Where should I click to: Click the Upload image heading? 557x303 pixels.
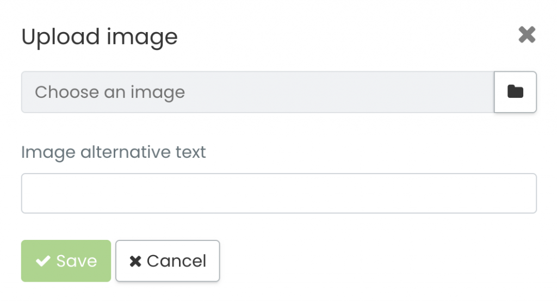[100, 37]
